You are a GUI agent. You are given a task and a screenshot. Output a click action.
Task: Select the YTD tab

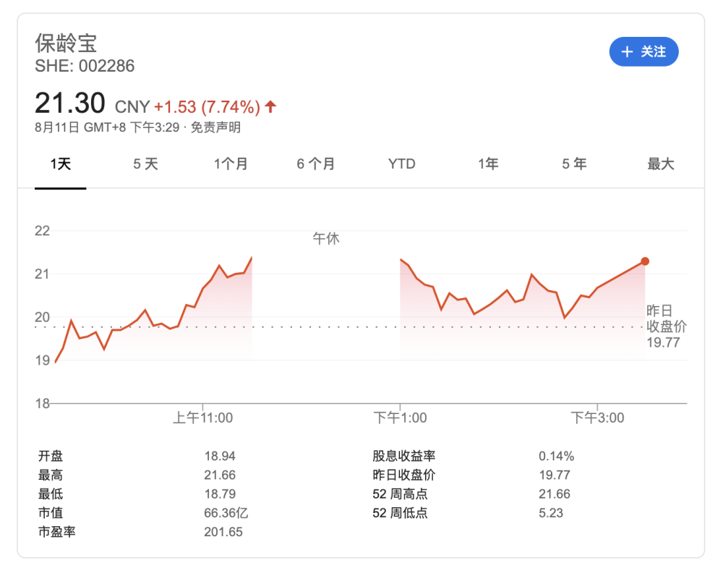click(402, 164)
